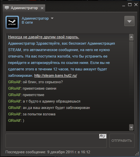Click the chat scrollbar down arrow
The image size is (140, 157).
point(131,128)
